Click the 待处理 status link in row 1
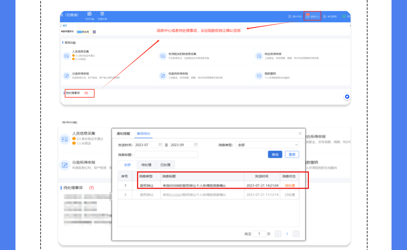Image resolution: width=407 pixels, height=250 pixels. click(290, 186)
